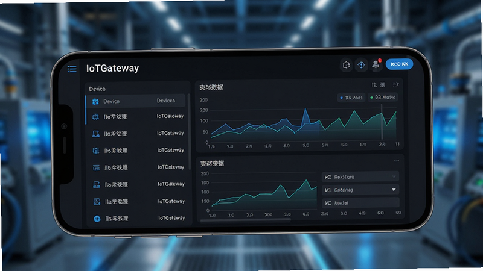
Task: Tap the top chart panel title
Action: (211, 87)
